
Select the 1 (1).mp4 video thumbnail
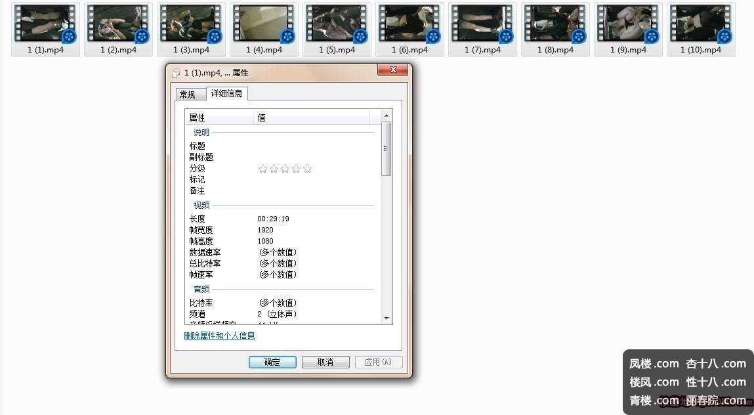tap(46, 23)
